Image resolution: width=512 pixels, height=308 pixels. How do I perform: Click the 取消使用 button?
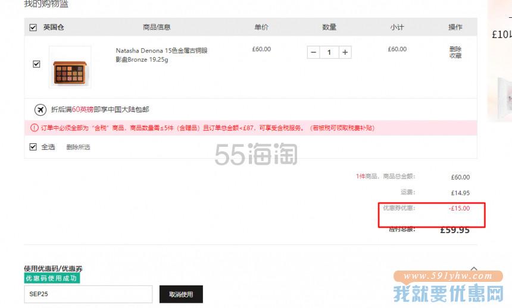pyautogui.click(x=181, y=294)
